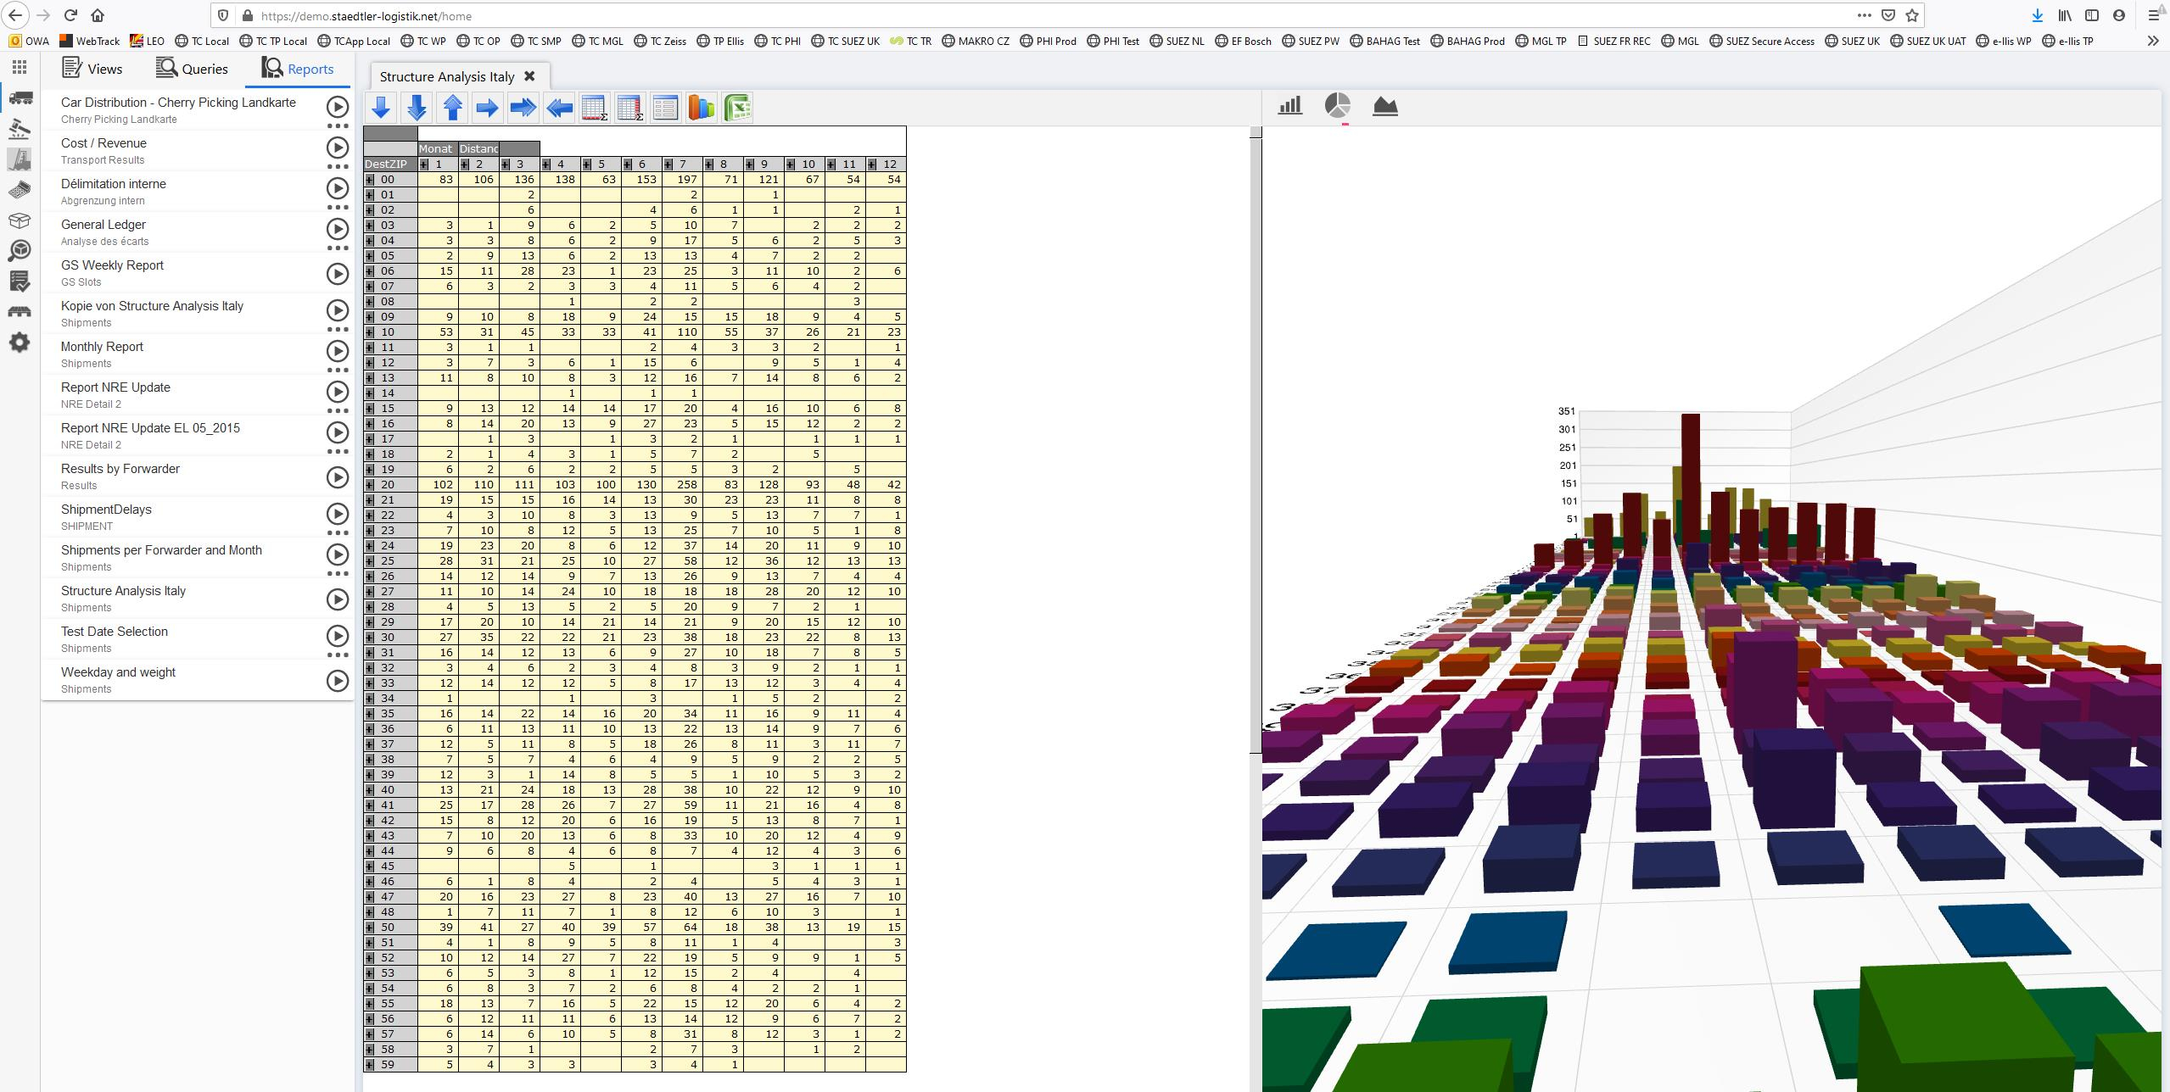
Task: Close the Structure Analysis Italy tab
Action: 529,76
